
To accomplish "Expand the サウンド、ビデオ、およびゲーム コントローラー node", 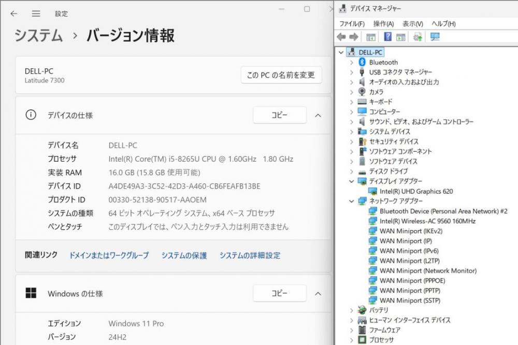I will pyautogui.click(x=352, y=122).
